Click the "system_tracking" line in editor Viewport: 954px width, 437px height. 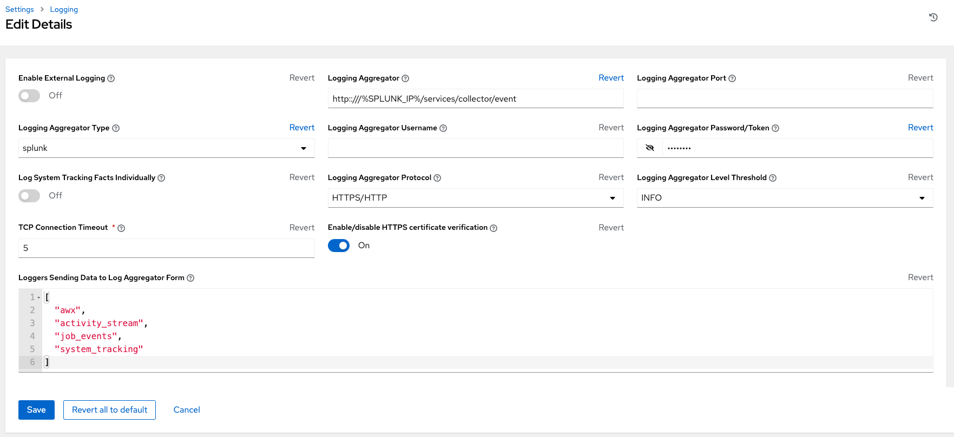pos(99,349)
